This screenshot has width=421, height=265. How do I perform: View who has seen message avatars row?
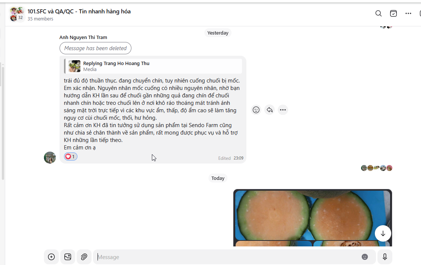(x=376, y=168)
